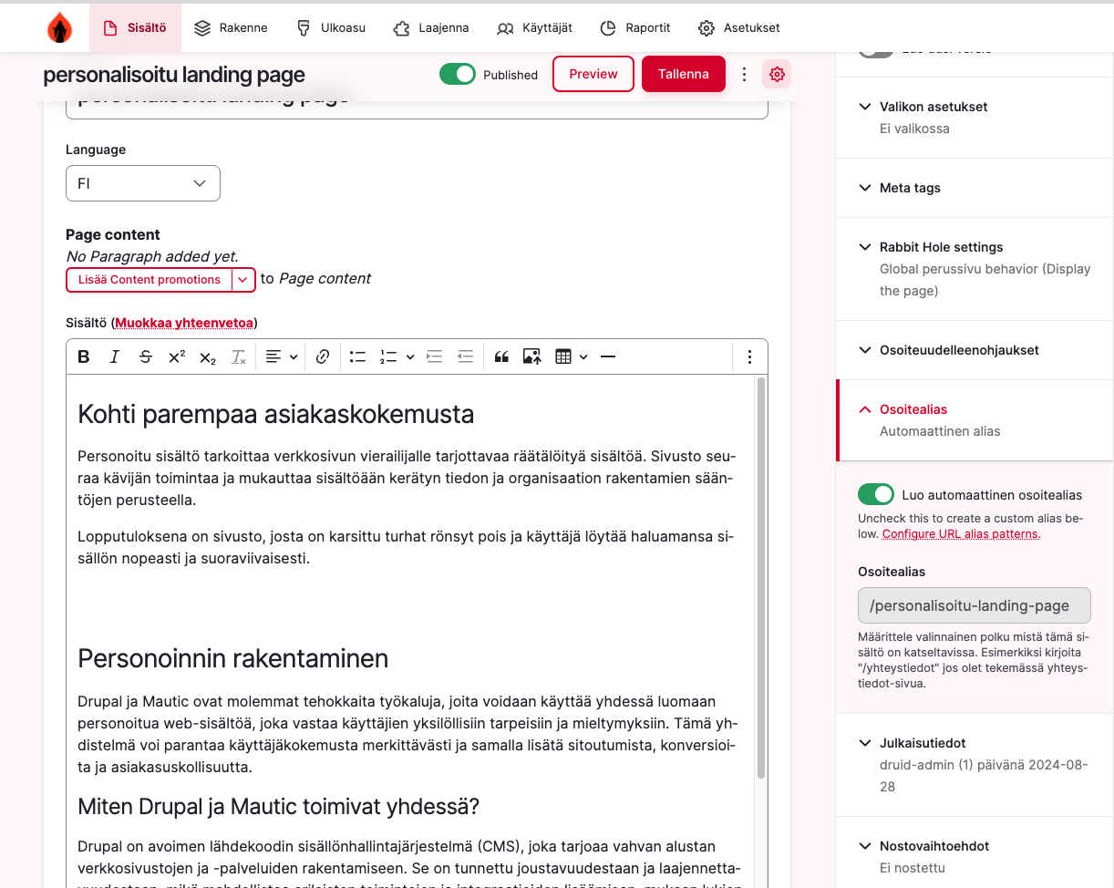Click the Preview button
Viewport: 1114px width, 888px height.
pyautogui.click(x=593, y=74)
